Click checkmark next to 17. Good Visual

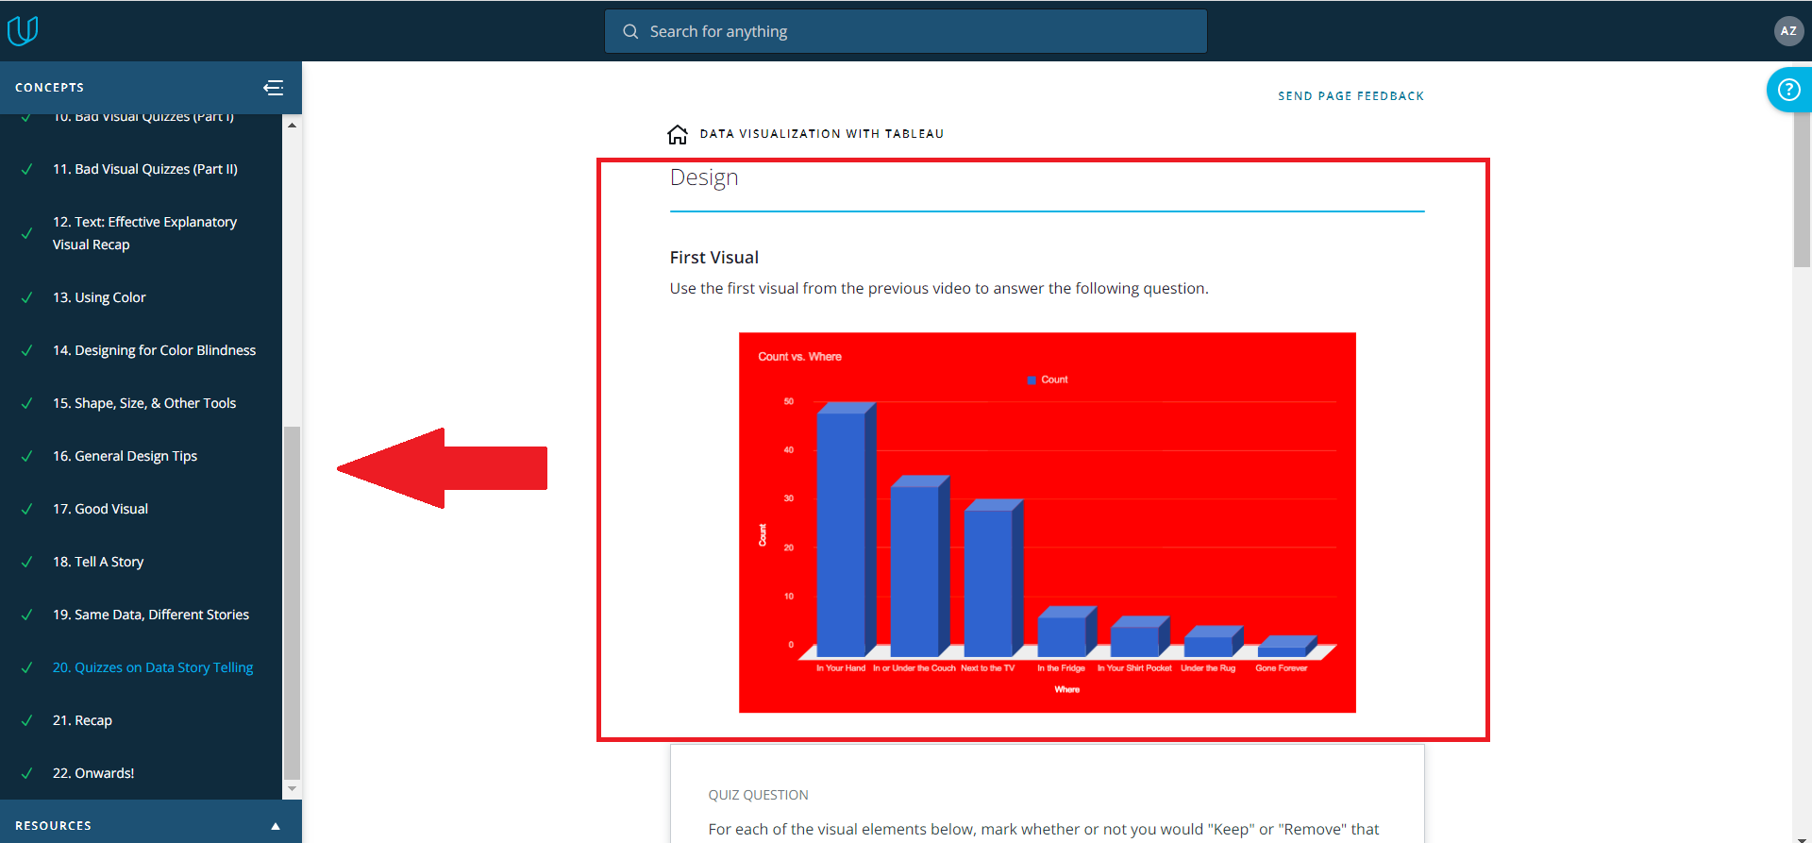[x=27, y=509]
